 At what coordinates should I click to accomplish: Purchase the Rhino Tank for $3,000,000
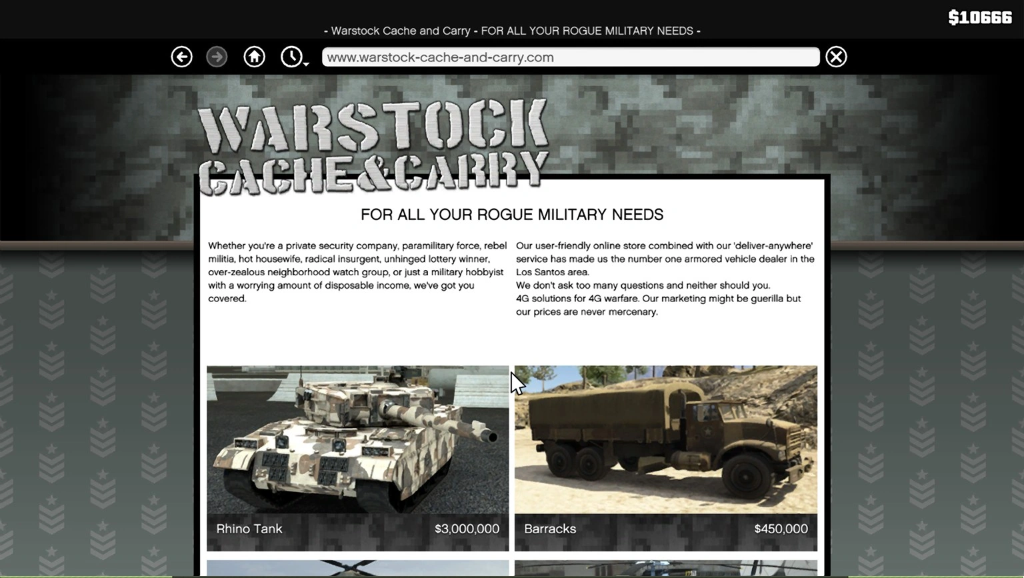click(x=467, y=529)
